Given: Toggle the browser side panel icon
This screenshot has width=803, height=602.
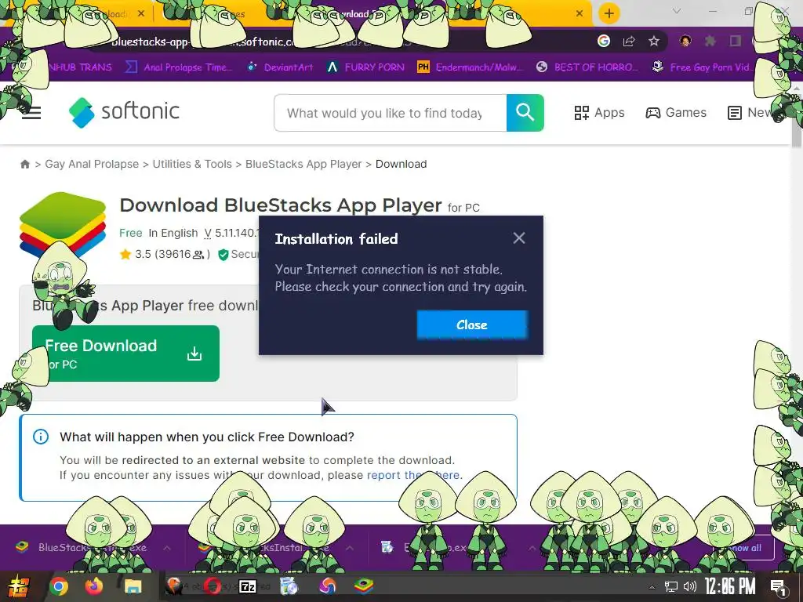Looking at the screenshot, I should tap(736, 41).
